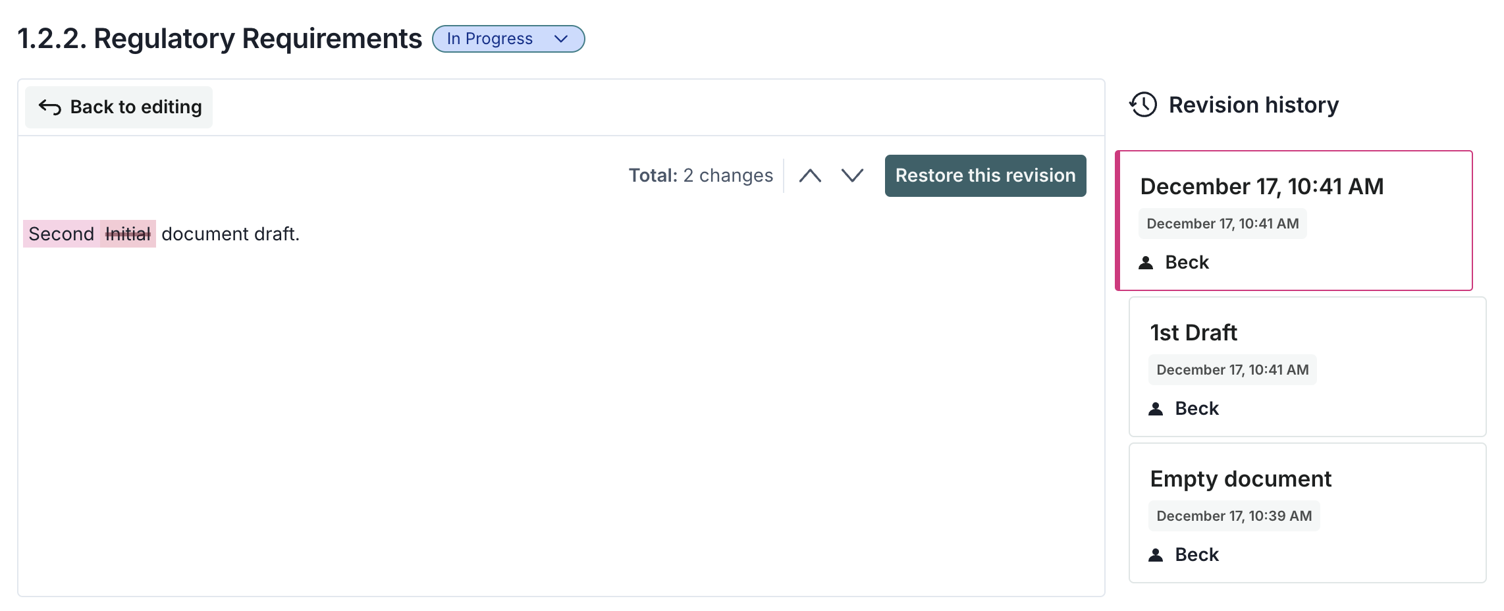Click the user icon under Empty document
The image size is (1504, 611).
pos(1156,554)
